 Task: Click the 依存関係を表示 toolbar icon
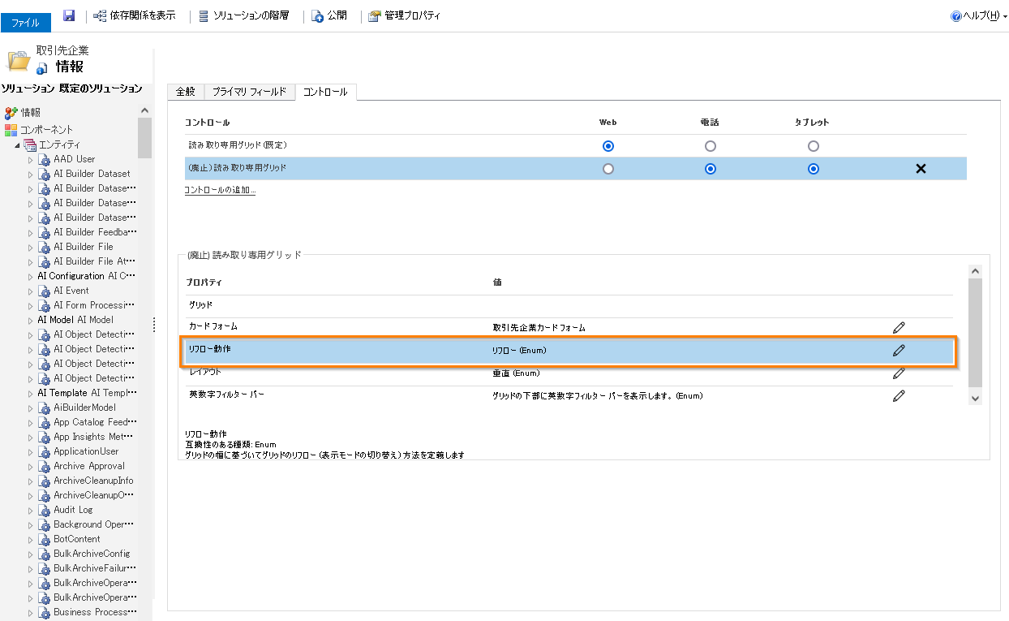click(101, 15)
